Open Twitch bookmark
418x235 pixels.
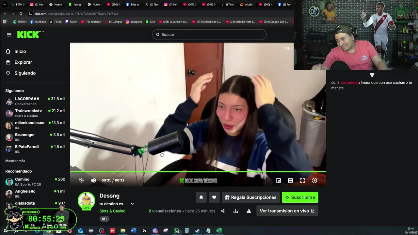click(71, 22)
